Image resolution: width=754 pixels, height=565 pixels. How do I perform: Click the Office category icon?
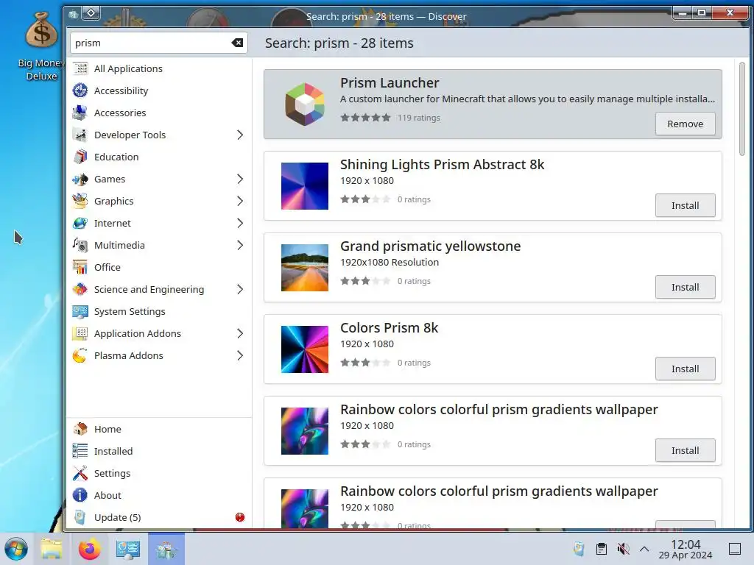[80, 267]
